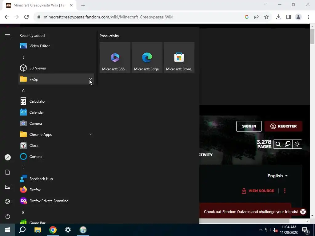Viewport: 315px width, 236px height.
Task: Open Chrome three-dot menu
Action: click(308, 17)
